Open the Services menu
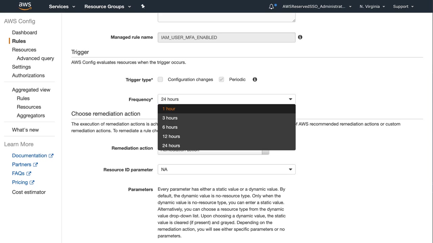Screen dimensions: 433x243 pos(62,6)
